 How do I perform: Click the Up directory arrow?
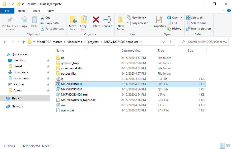tap(24, 42)
